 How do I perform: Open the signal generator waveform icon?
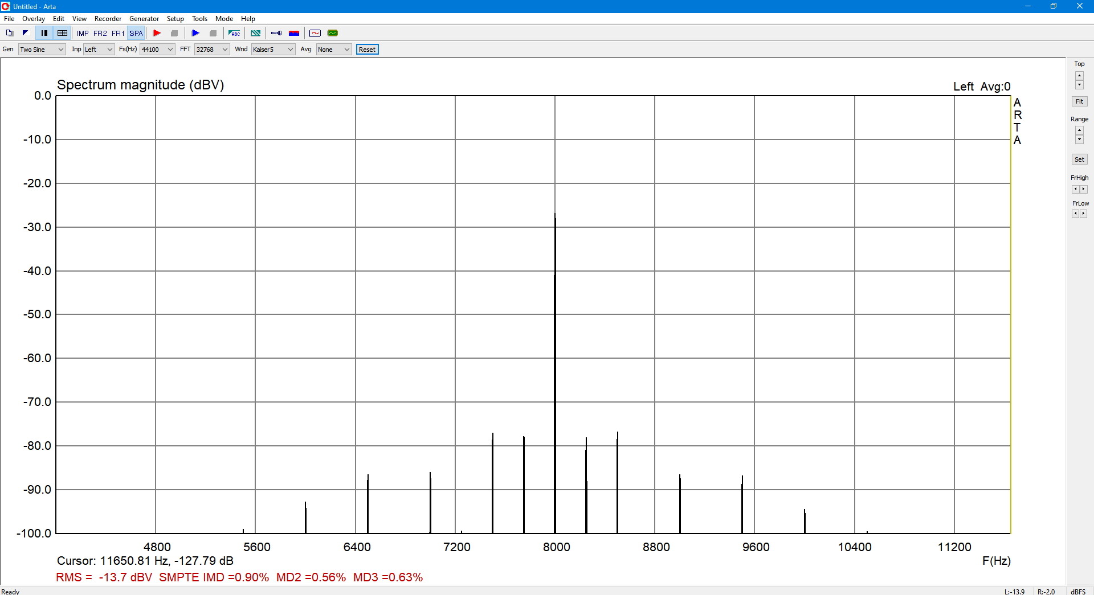(315, 33)
